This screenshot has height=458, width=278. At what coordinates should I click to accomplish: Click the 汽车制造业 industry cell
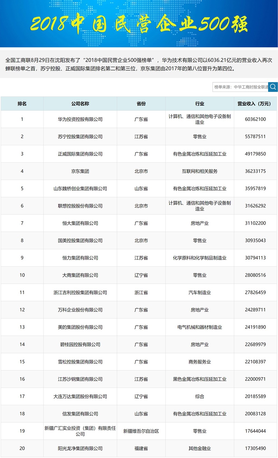pos(200,293)
